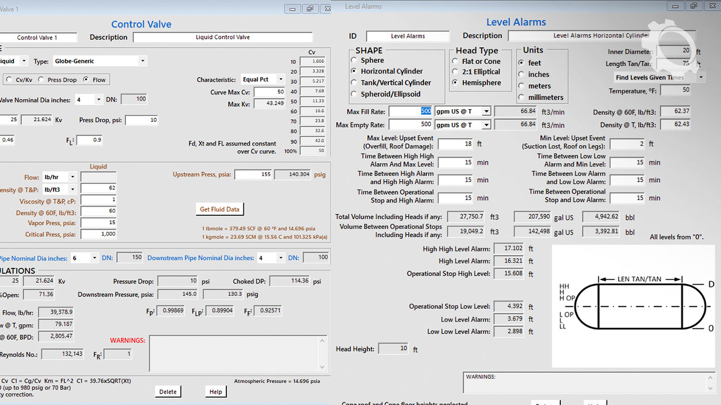Click the Upstream Press psia input field
This screenshot has width=721, height=405.
252,175
